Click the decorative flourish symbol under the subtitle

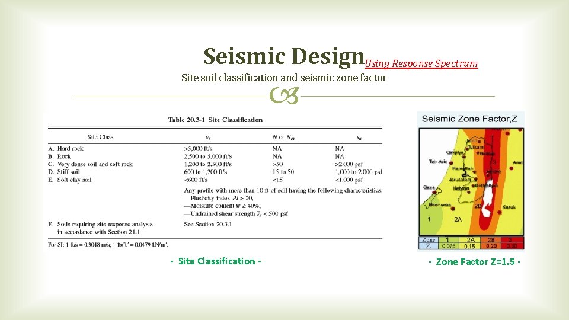click(x=284, y=95)
